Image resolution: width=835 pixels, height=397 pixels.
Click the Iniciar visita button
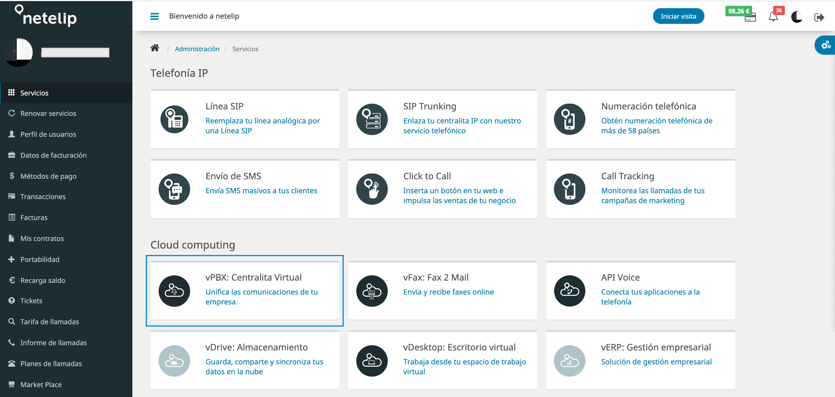coord(678,16)
